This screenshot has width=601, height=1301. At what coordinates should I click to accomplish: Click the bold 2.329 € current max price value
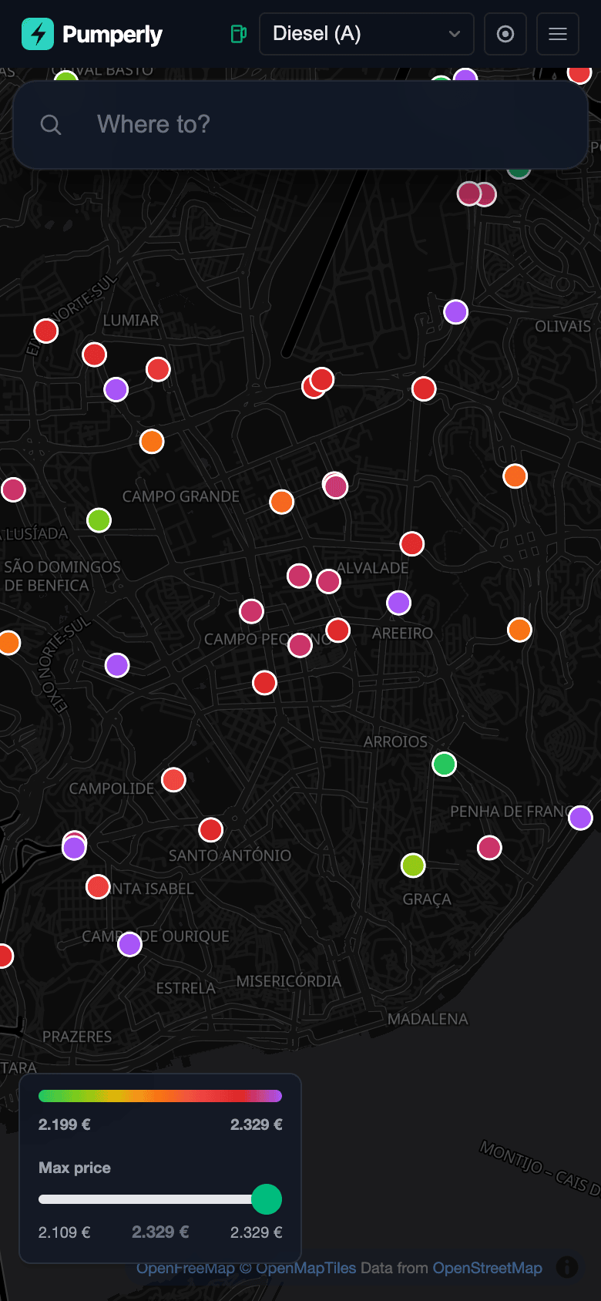(160, 1232)
